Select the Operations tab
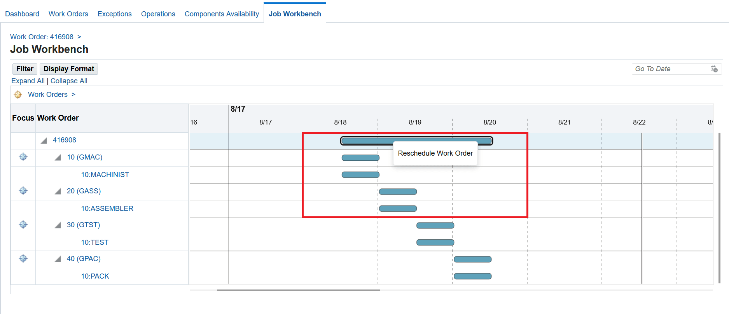 pos(158,14)
